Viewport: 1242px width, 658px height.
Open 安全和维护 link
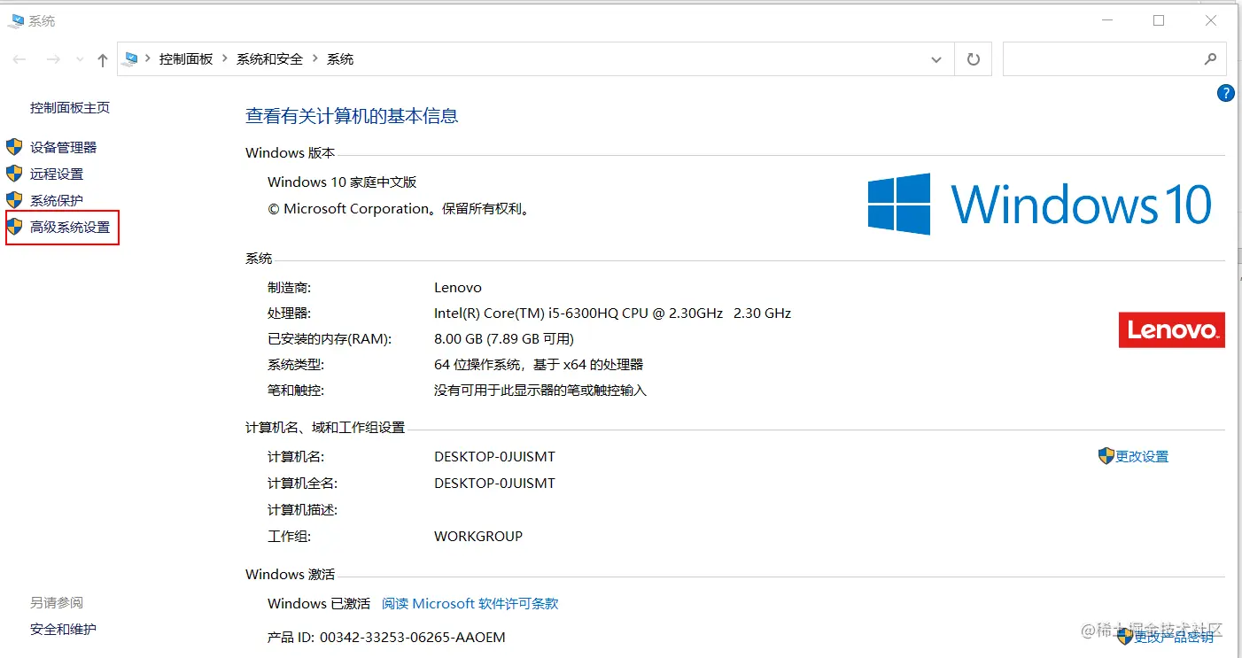pos(63,630)
